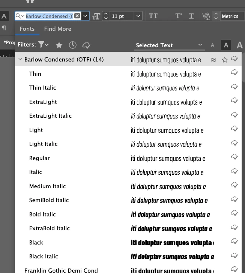The image size is (245, 273).
Task: Click cloud icon in ExtraBold Italic row
Action: (234, 228)
